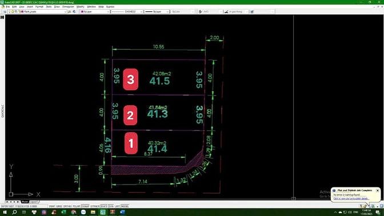Click the Clean Screen icon in status bar
This screenshot has width=384, height=216.
point(382,206)
